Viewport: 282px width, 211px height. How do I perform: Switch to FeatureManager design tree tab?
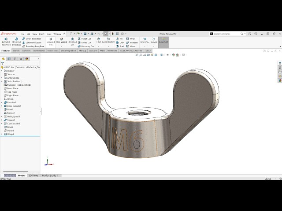(3, 59)
